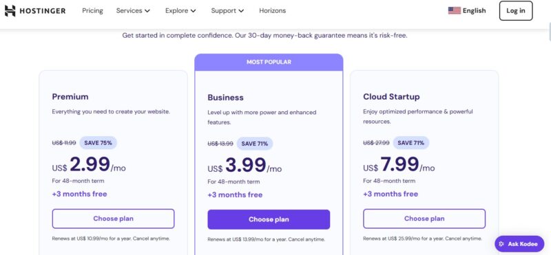The image size is (551, 255).
Task: Click the crossed-out US$ 27.99 price
Action: (x=376, y=143)
